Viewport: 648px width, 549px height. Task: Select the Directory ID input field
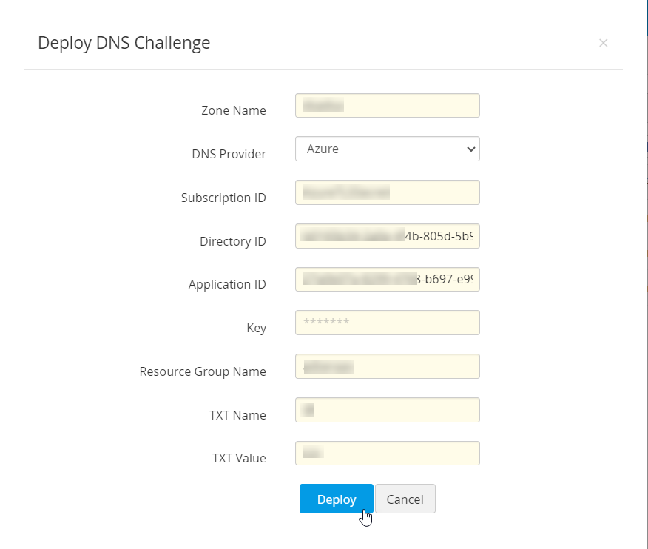387,236
